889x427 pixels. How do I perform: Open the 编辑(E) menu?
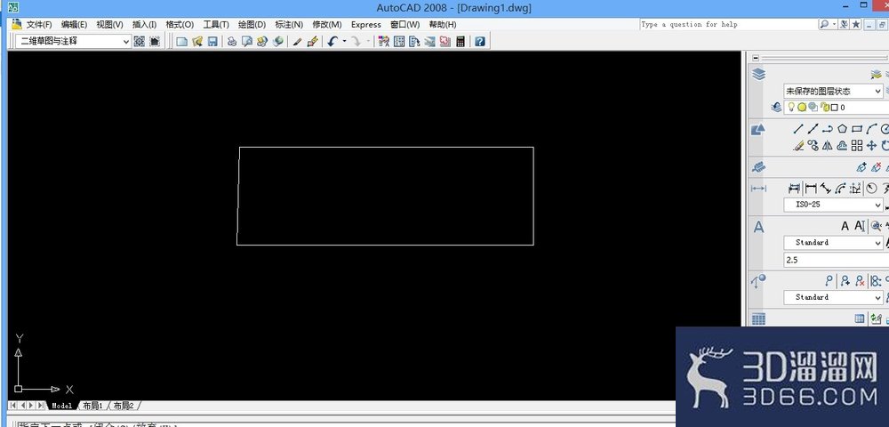tap(75, 24)
